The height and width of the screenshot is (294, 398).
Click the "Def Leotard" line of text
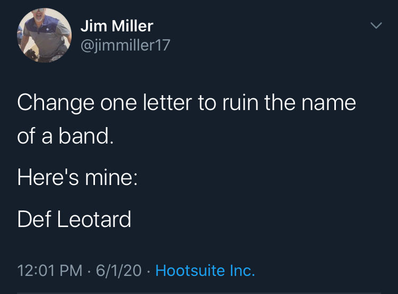click(74, 219)
